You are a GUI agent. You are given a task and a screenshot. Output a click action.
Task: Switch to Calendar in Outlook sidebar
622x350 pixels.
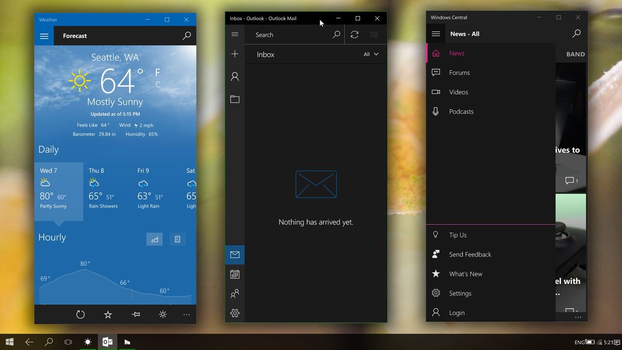tap(235, 274)
